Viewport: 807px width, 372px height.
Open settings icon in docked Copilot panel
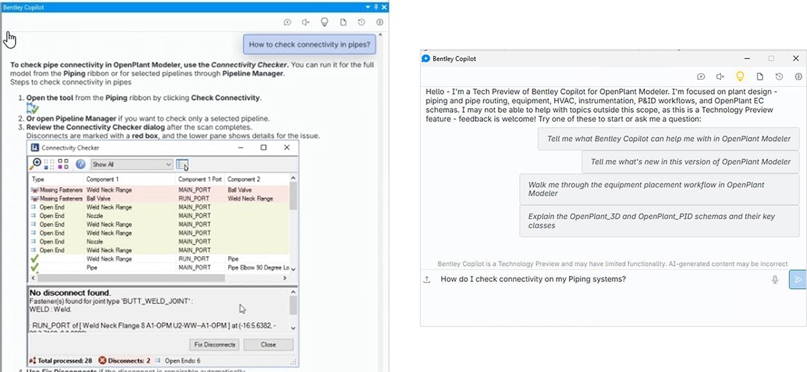[380, 22]
